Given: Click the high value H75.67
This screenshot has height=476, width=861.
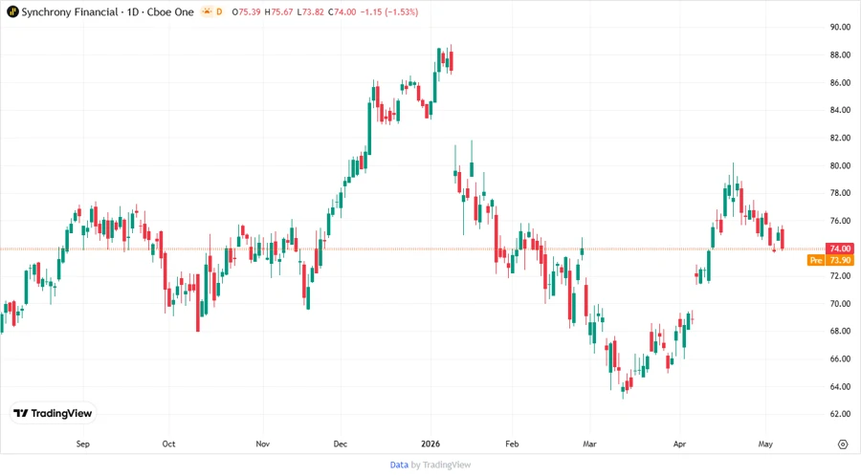Looking at the screenshot, I should (278, 11).
